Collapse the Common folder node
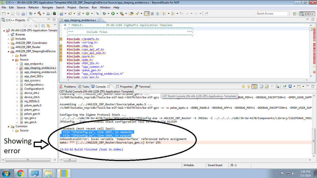The width and height of the screenshot is (317, 178). click(9, 127)
